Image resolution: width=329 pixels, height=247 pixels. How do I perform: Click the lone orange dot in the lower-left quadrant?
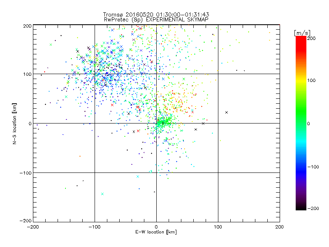tap(80, 156)
